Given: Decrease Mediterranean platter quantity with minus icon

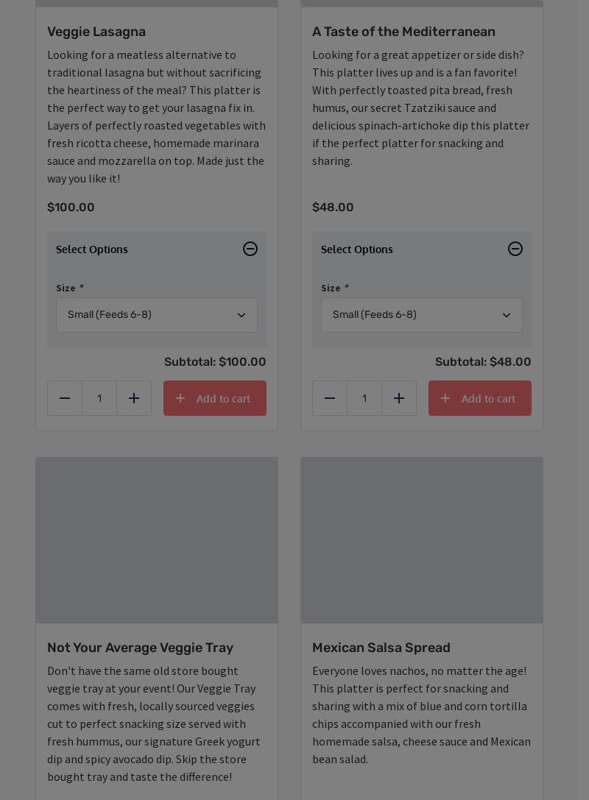Looking at the screenshot, I should coord(330,398).
